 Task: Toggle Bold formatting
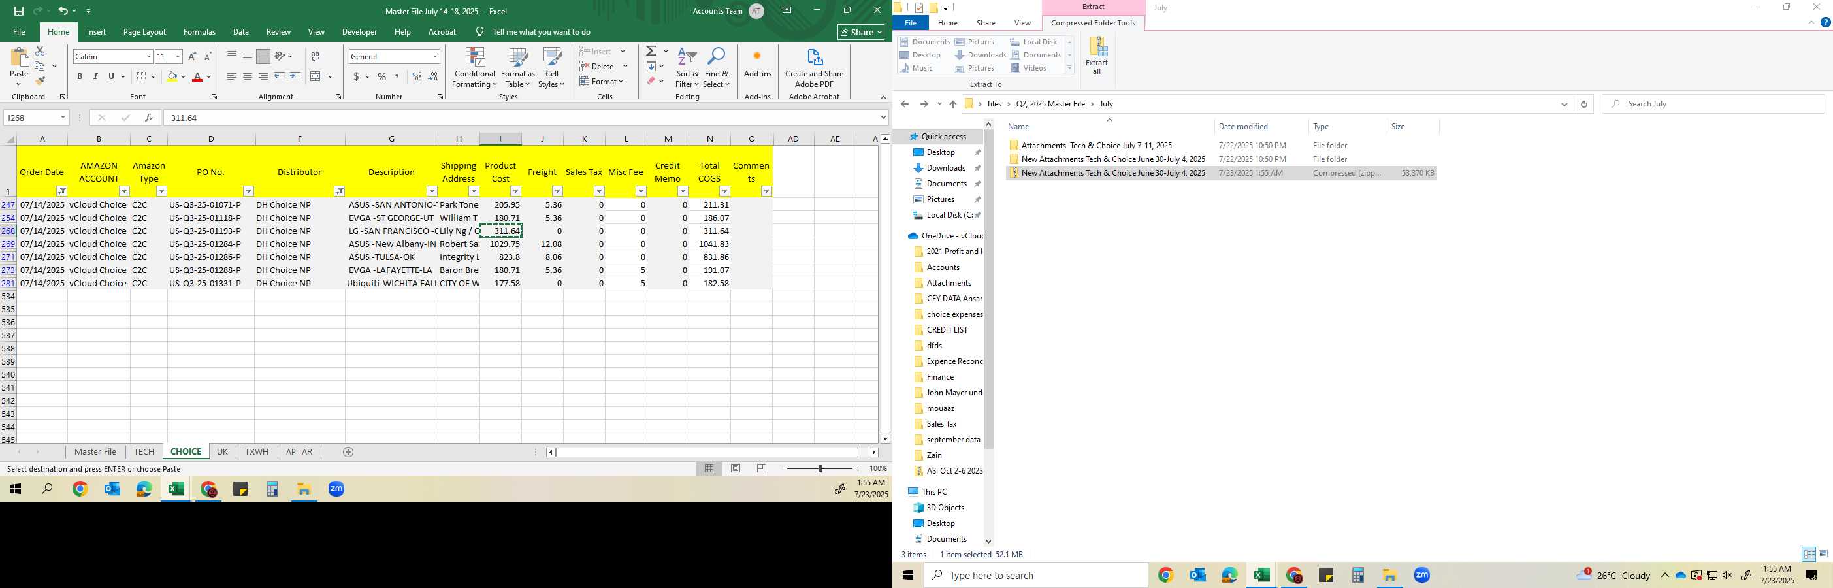tap(80, 76)
